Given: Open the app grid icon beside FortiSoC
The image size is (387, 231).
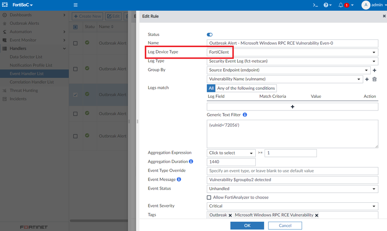Looking at the screenshot, I should [5, 5].
